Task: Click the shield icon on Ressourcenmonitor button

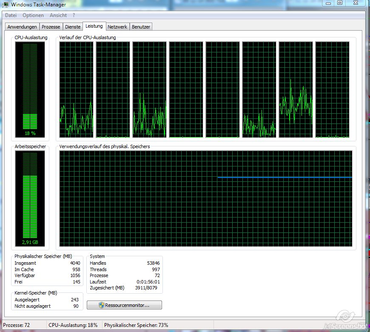Action: point(102,305)
